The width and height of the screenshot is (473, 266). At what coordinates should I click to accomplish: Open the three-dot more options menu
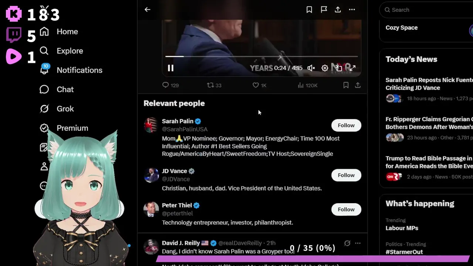point(352,10)
